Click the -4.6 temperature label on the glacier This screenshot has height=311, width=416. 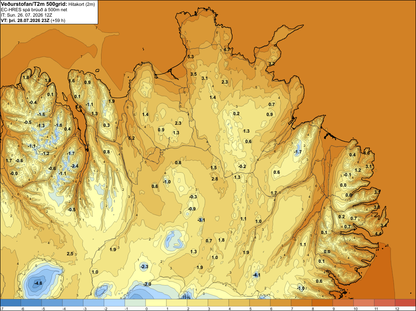point(38,283)
